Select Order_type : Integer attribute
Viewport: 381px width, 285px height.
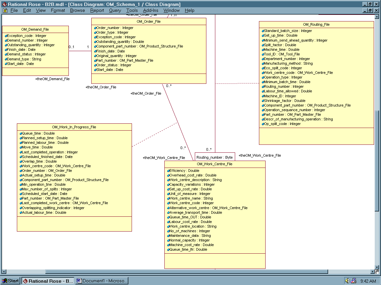tap(111, 32)
